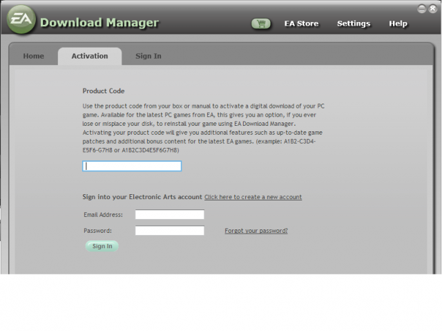Open the Settings menu
The image size is (442, 331).
click(x=354, y=23)
